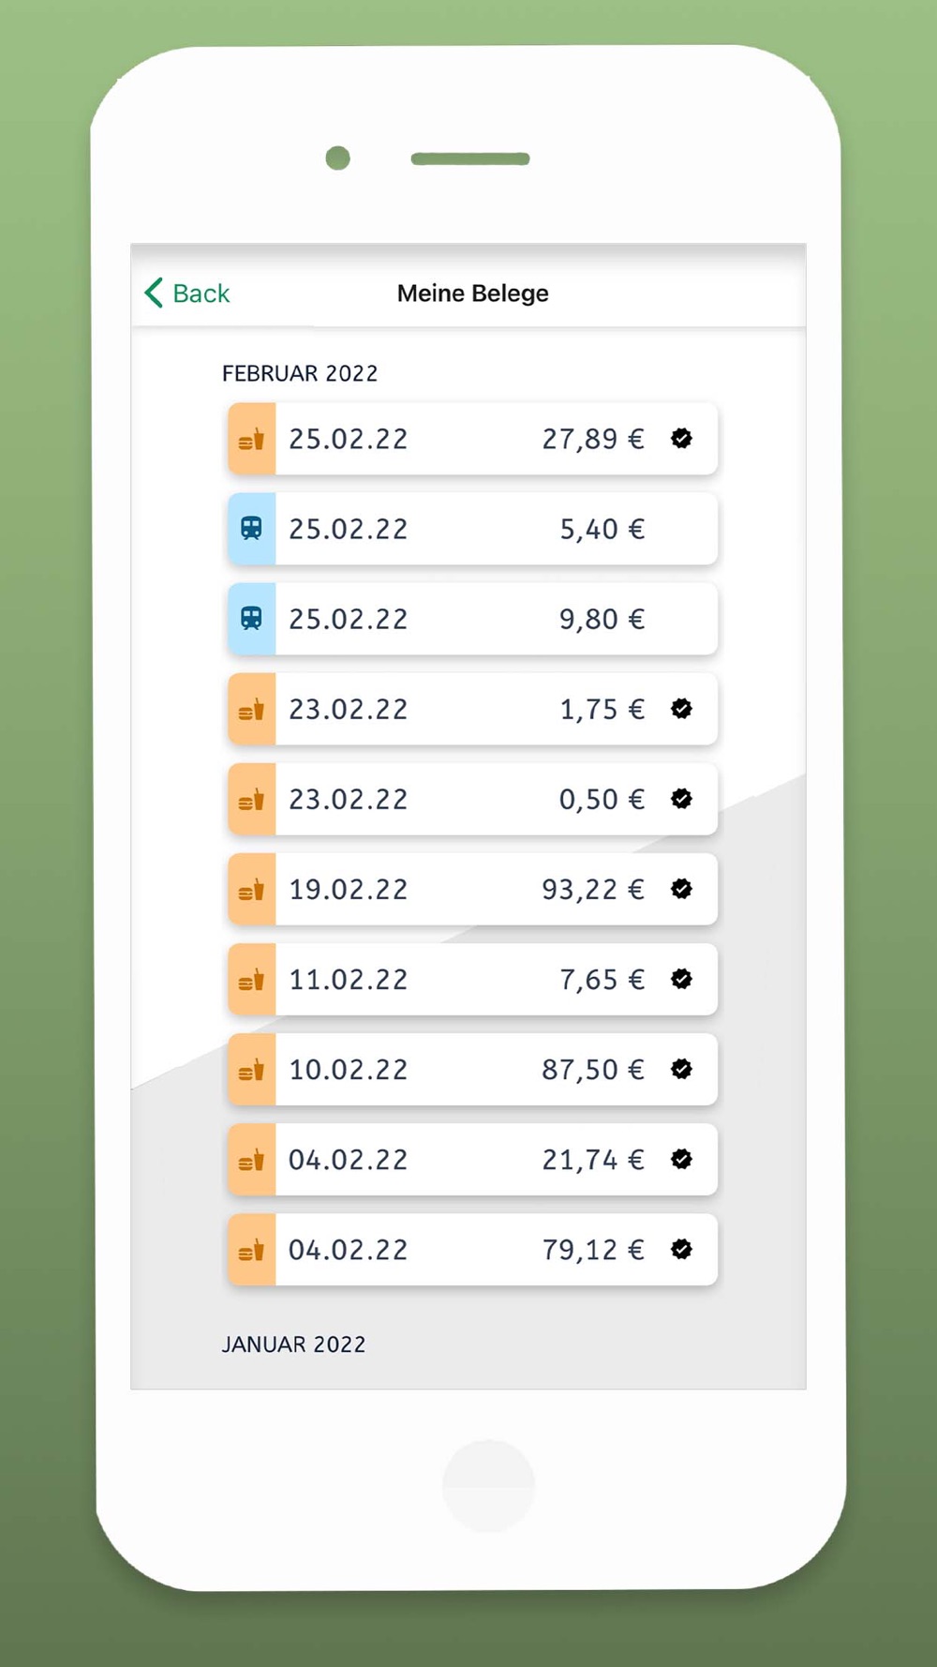
Task: Open the 87,50 € receipt amount
Action: coord(592,1070)
